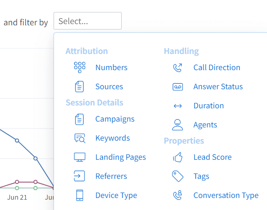Click the Tags label icon

[x=177, y=176]
